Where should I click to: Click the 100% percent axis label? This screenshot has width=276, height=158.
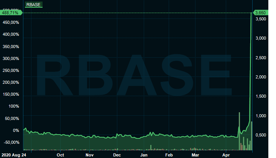pos(14,106)
